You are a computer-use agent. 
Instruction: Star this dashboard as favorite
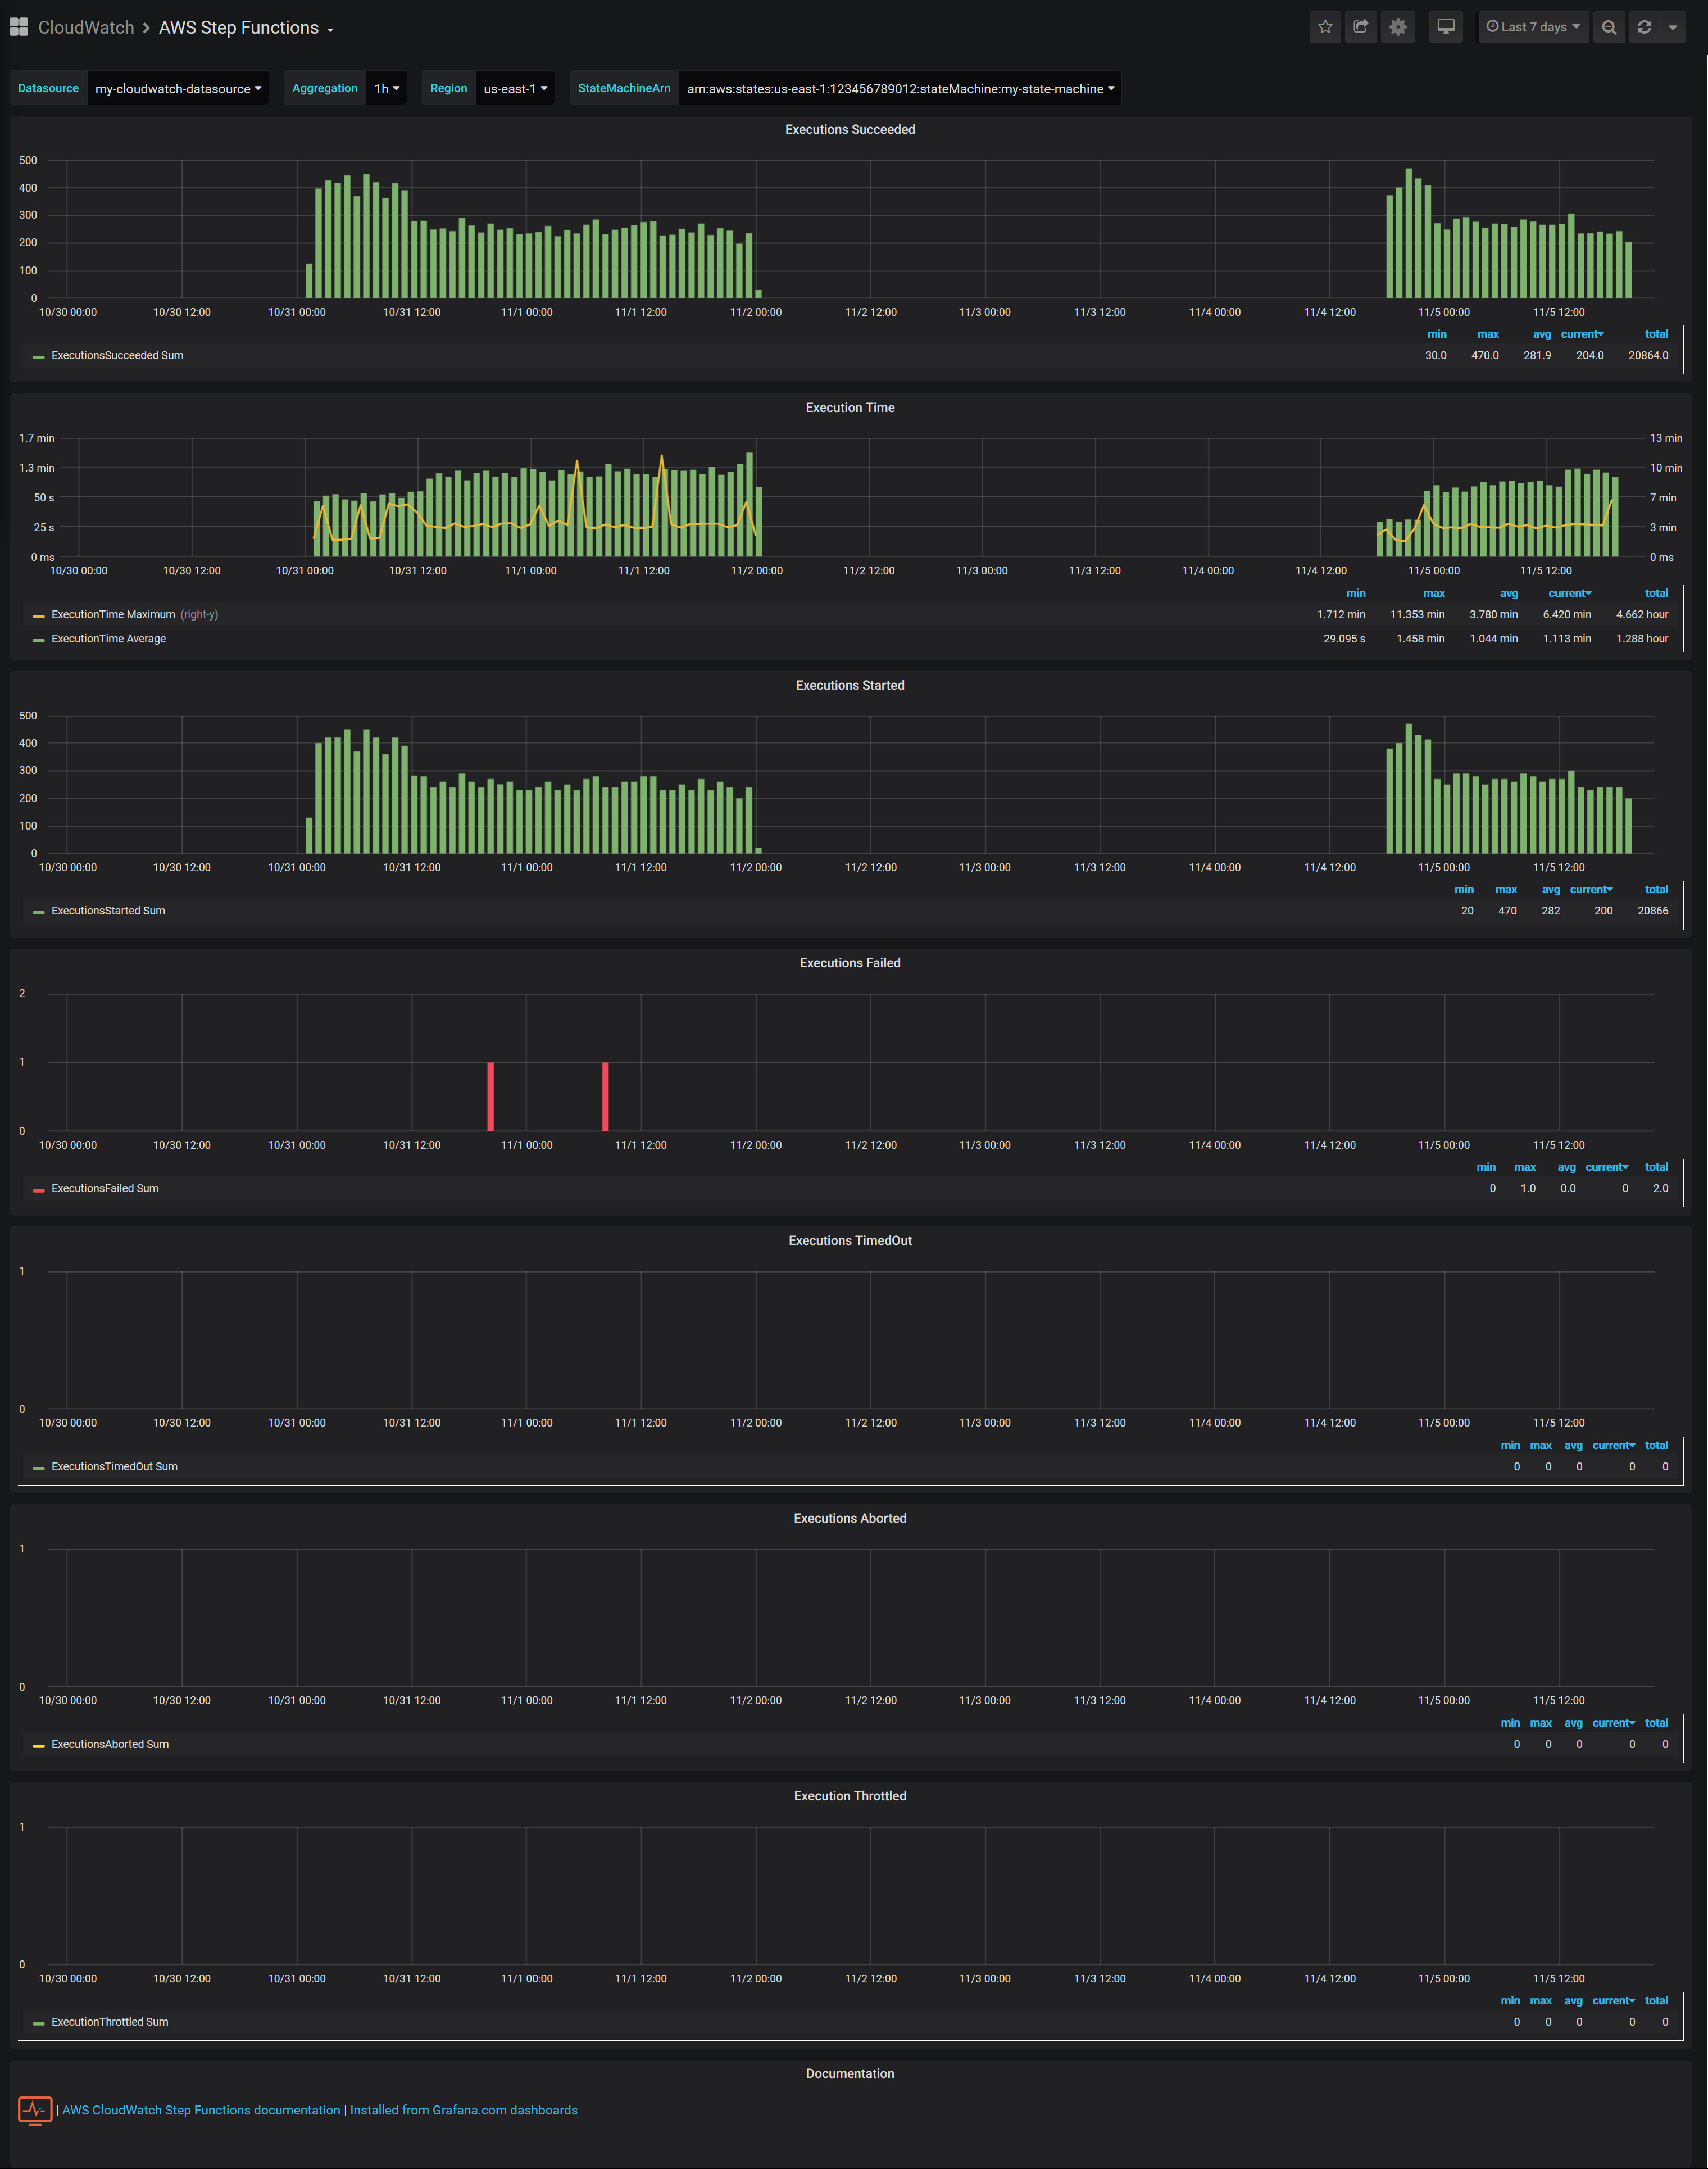tap(1325, 27)
